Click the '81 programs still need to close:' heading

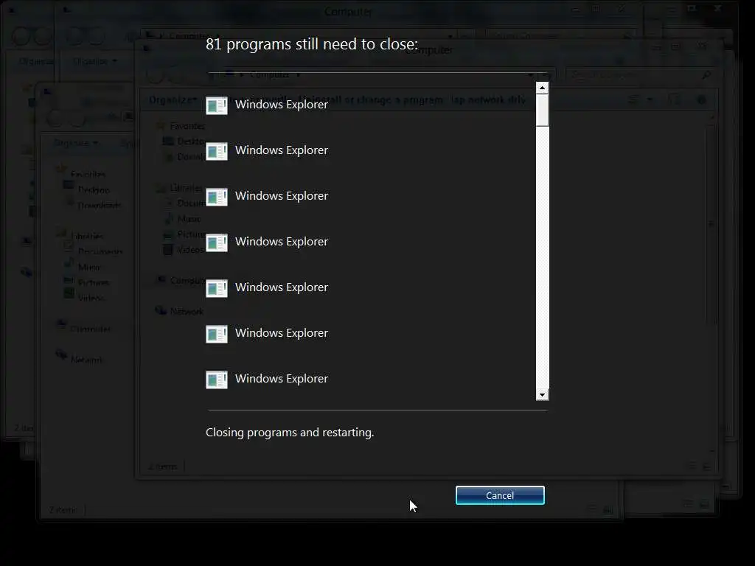(312, 44)
